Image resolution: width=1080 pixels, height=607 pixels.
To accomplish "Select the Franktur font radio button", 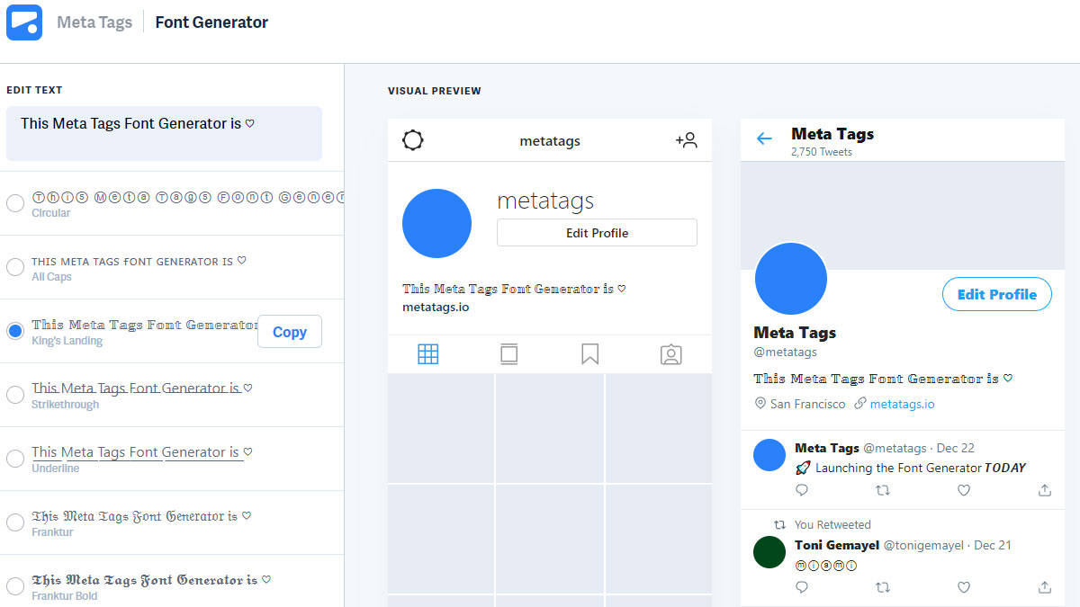I will [x=15, y=522].
